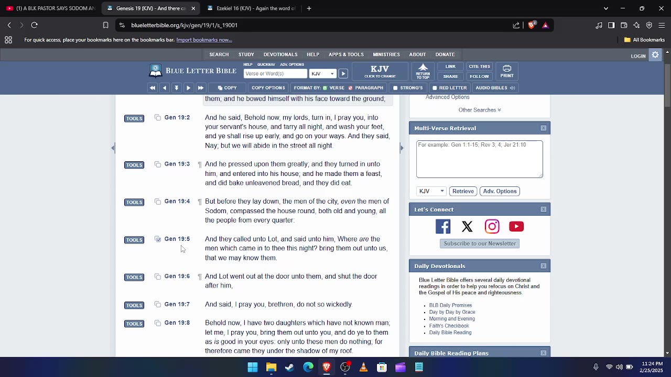Switch to the Ezekiel 16 (KJV) tab
This screenshot has width=671, height=377.
click(x=251, y=8)
